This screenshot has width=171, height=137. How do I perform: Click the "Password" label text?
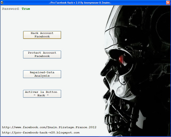(11, 9)
